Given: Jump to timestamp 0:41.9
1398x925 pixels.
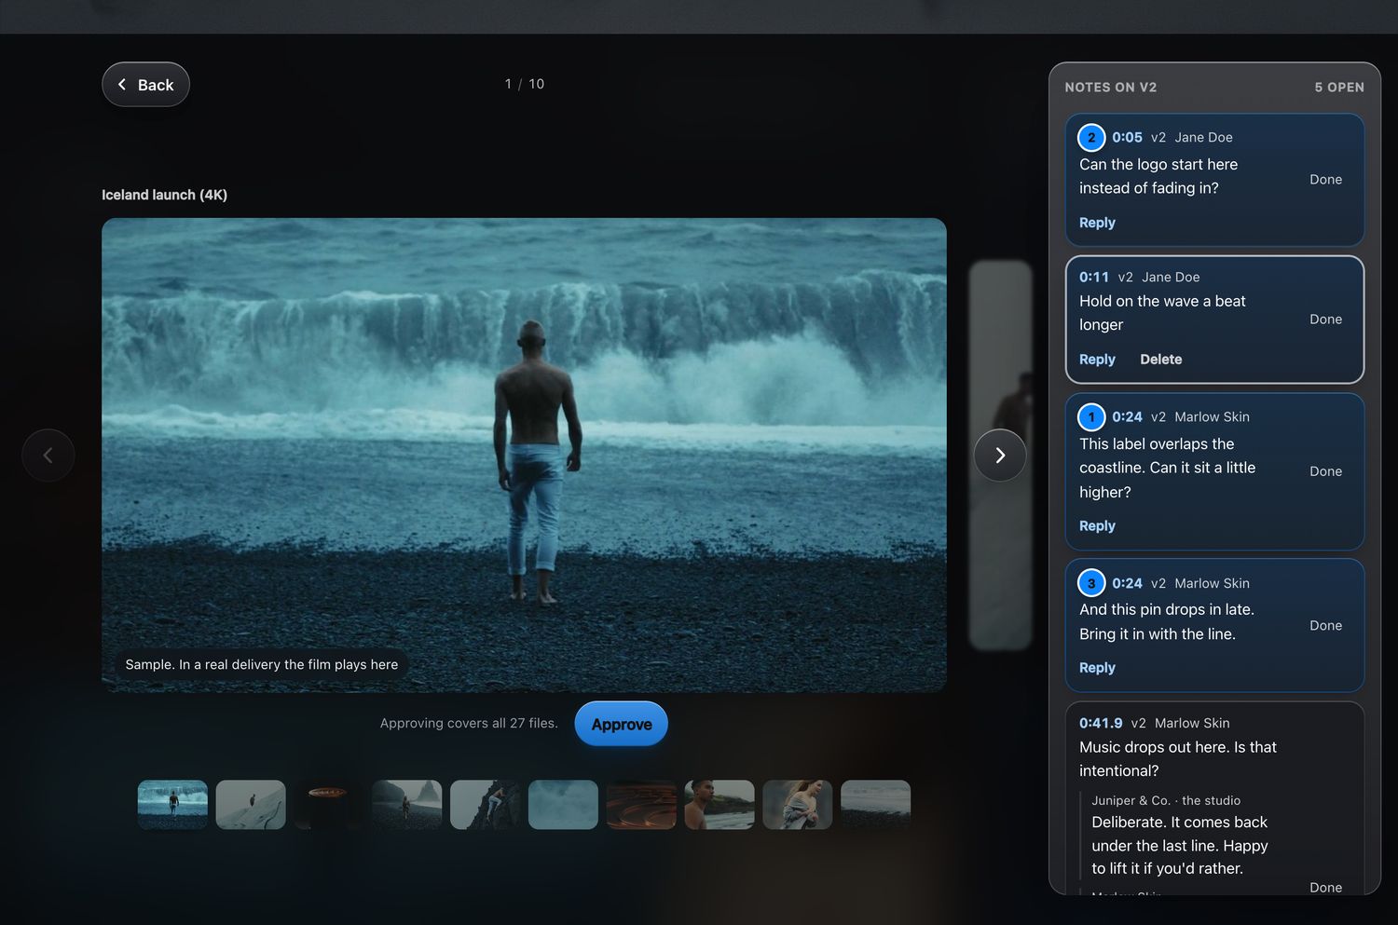Looking at the screenshot, I should click(x=1101, y=723).
